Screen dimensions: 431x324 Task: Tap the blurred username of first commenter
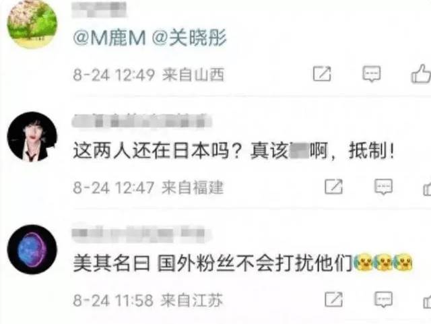click(x=99, y=9)
